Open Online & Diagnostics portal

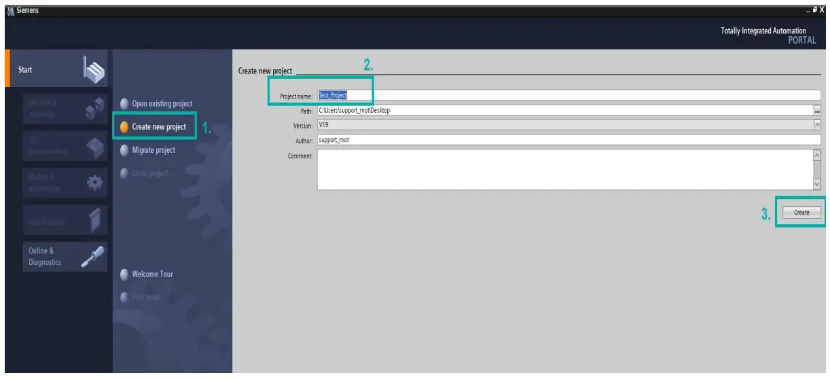(x=65, y=257)
